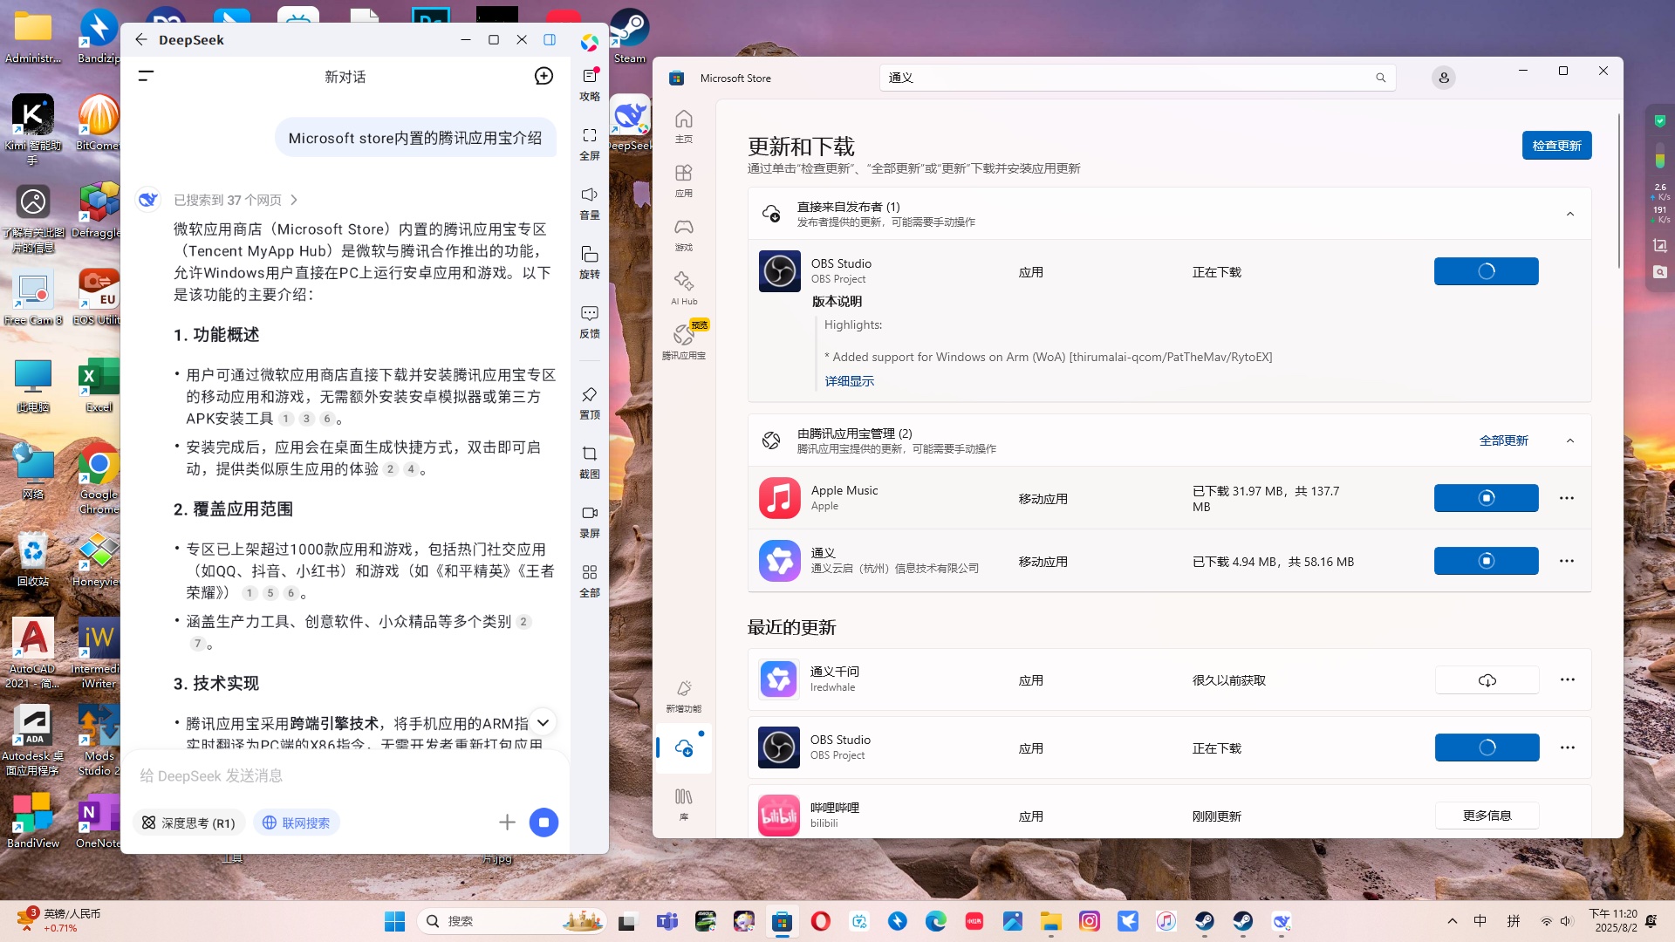This screenshot has height=942, width=1675.
Task: Open more options for Apple Music
Action: pyautogui.click(x=1567, y=498)
